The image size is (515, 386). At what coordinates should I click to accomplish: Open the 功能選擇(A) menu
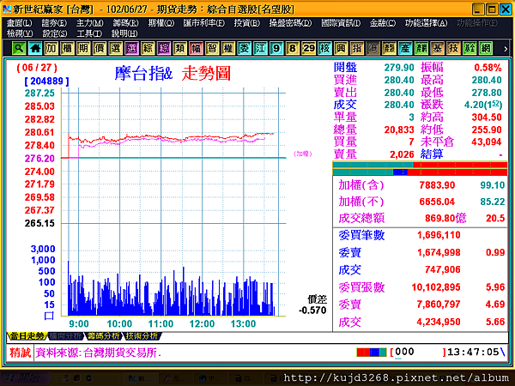(426, 23)
